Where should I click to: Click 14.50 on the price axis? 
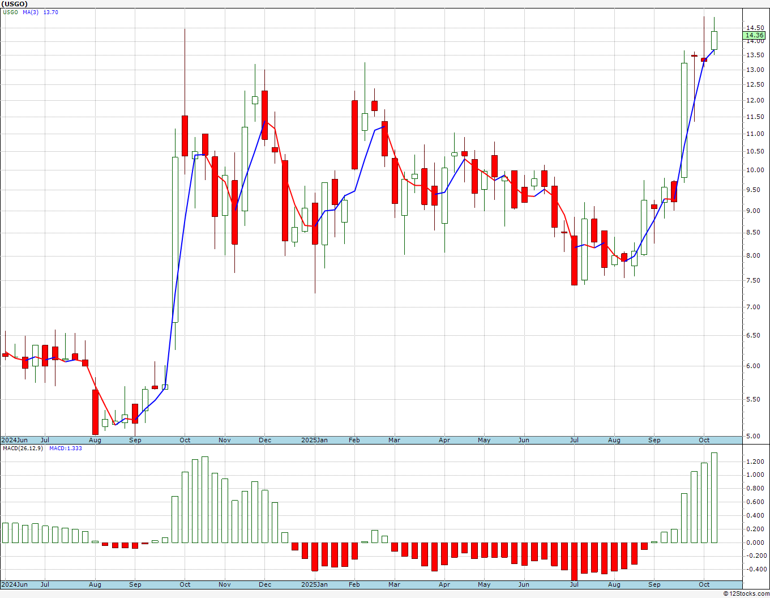[754, 28]
